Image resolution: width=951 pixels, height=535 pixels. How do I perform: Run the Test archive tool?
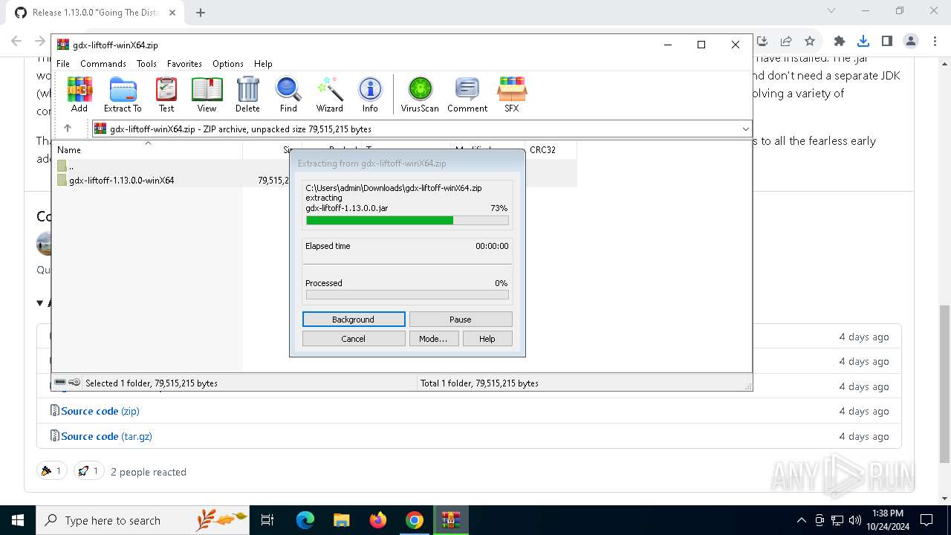[x=166, y=94]
